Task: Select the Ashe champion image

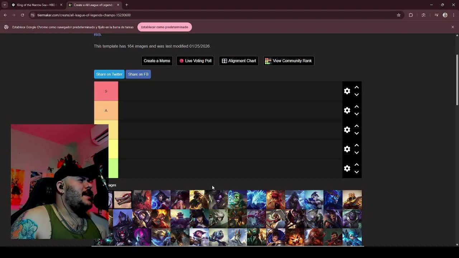Action: click(314, 200)
